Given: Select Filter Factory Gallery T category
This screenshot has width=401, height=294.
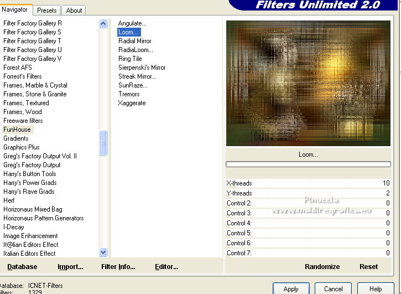Looking at the screenshot, I should click(x=32, y=41).
